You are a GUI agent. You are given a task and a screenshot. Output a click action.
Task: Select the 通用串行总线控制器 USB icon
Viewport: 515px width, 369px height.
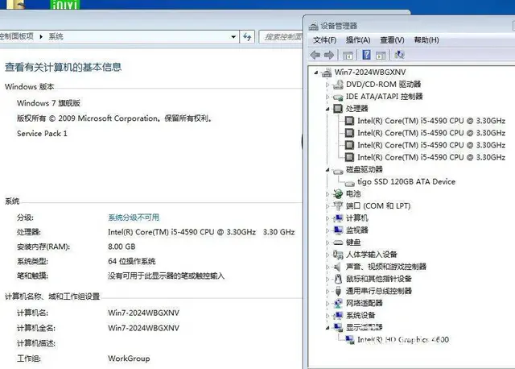pos(338,291)
